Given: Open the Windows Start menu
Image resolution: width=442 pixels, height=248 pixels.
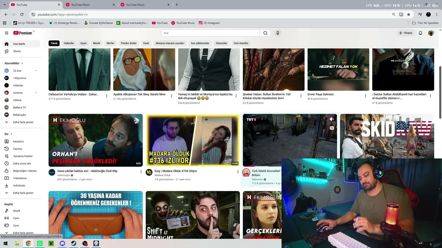Looking at the screenshot, I should click(6, 244).
